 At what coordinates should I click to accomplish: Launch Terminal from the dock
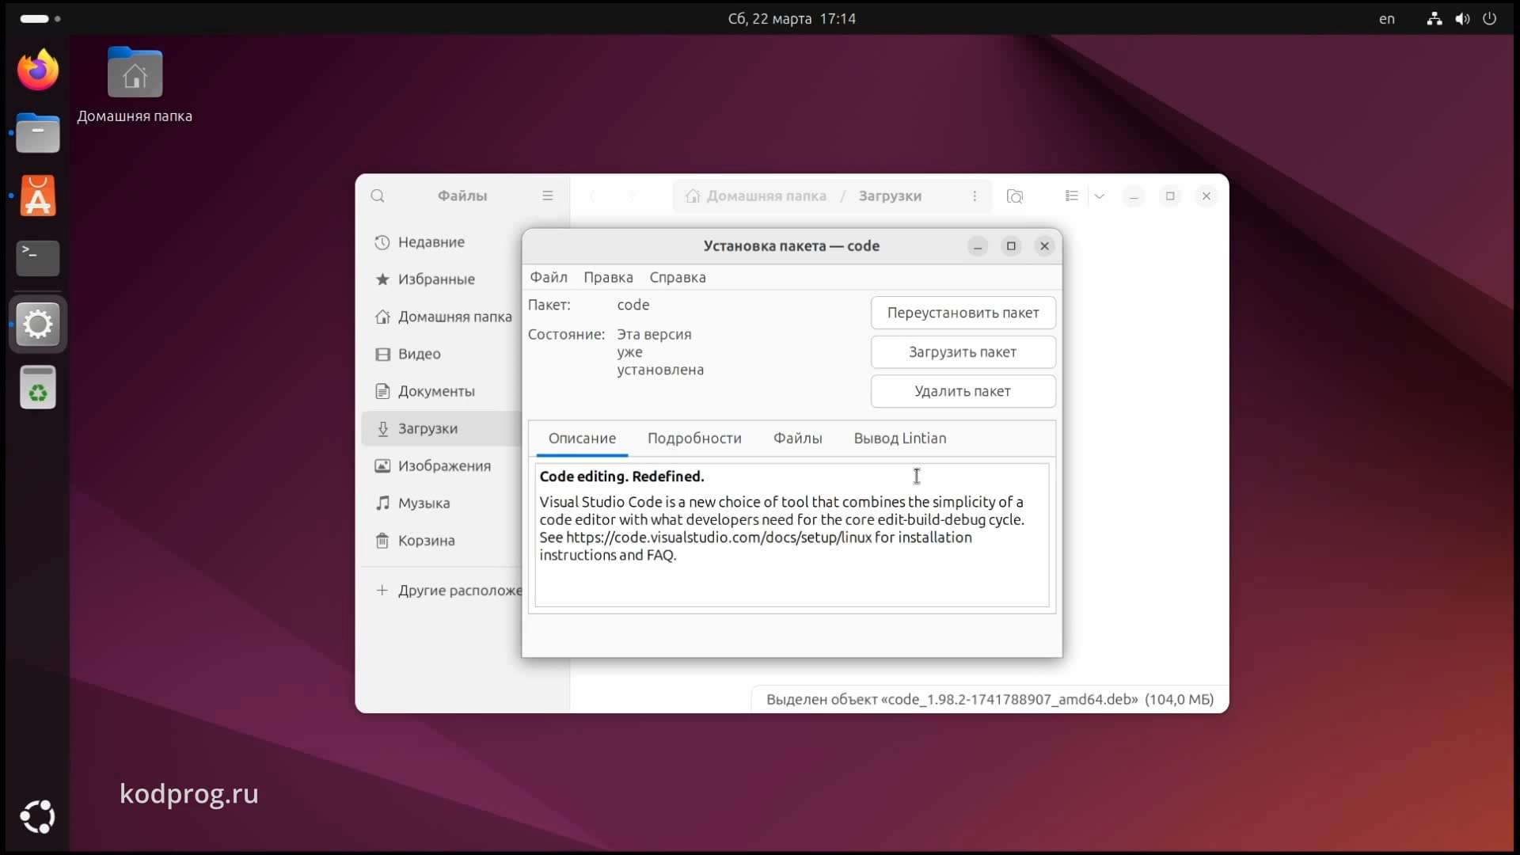[x=38, y=258]
